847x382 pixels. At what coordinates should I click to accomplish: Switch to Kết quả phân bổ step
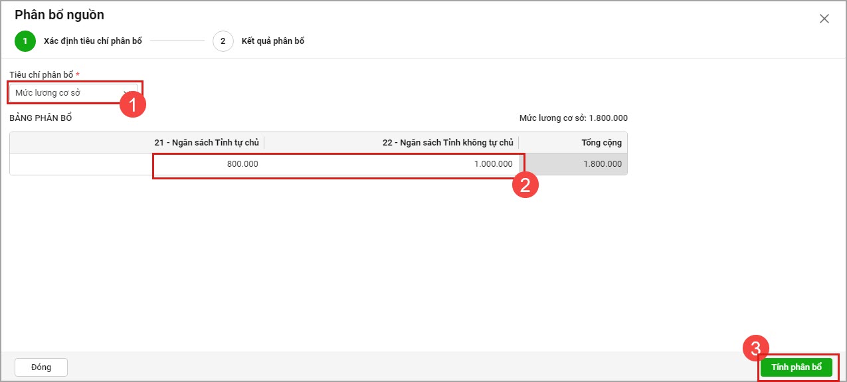coord(272,41)
